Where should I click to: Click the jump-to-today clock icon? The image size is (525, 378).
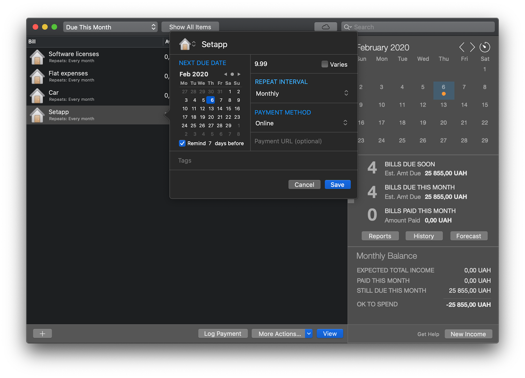(x=485, y=47)
